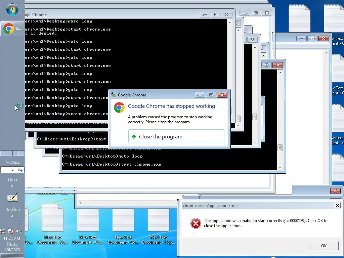Screen dimensions: 344x258
Task: Minimize the Google Chrome has stopped working dialog
Action: click(200, 95)
